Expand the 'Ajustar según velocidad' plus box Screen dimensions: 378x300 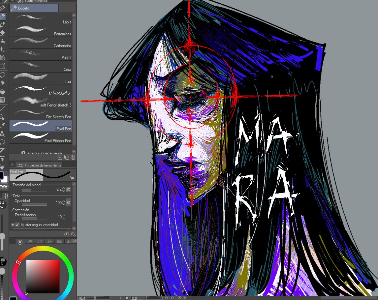click(x=13, y=225)
